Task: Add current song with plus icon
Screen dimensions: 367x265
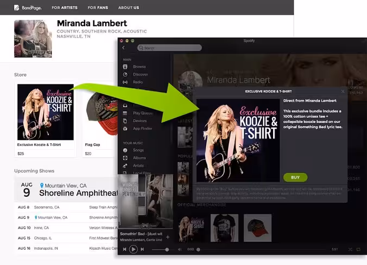Action: coord(168,237)
